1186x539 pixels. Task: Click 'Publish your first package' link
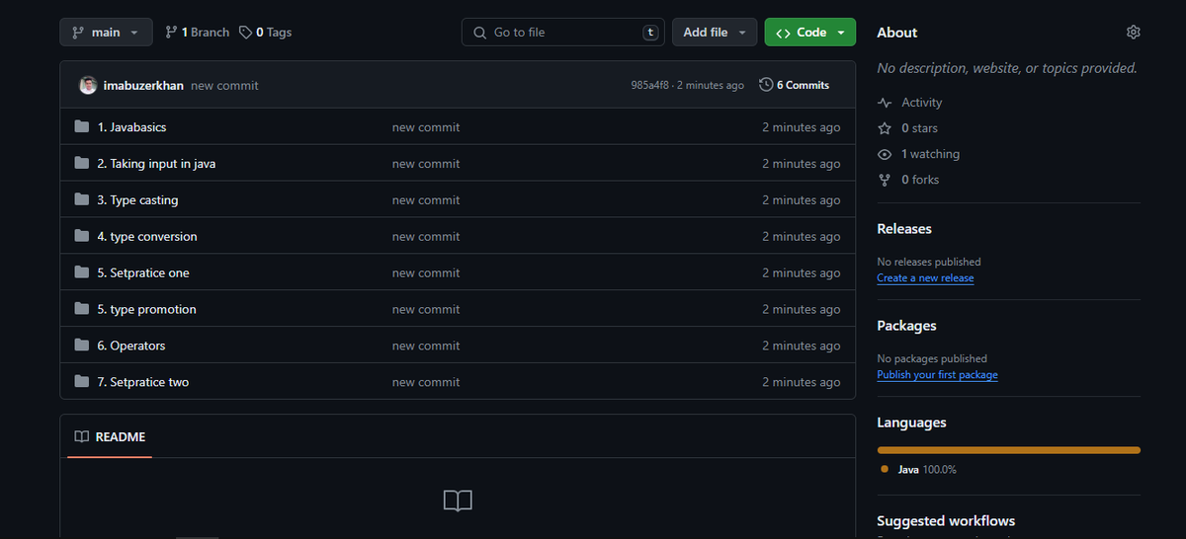[937, 375]
